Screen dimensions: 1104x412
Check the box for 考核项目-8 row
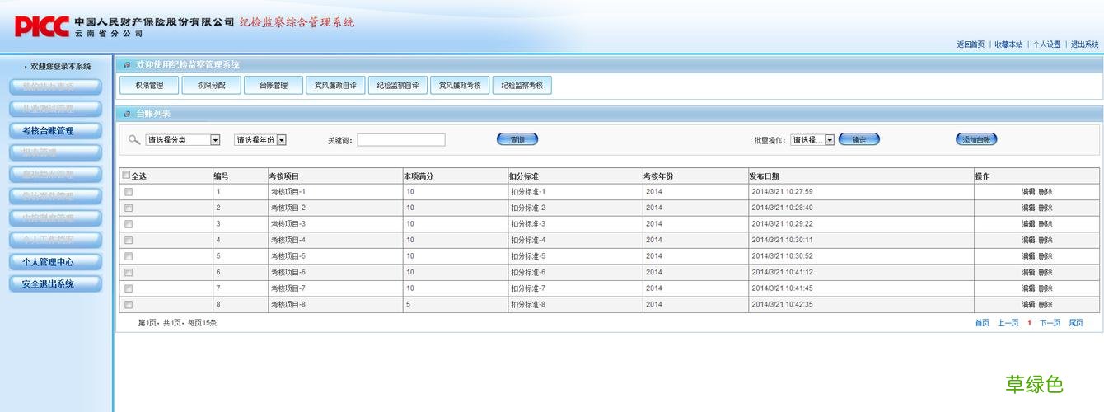[129, 305]
